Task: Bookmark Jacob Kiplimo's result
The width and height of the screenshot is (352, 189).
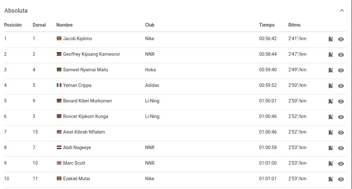Action: coord(331,39)
